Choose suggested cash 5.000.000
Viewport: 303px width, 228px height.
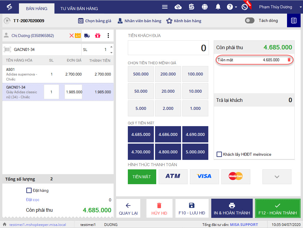[x=195, y=152]
